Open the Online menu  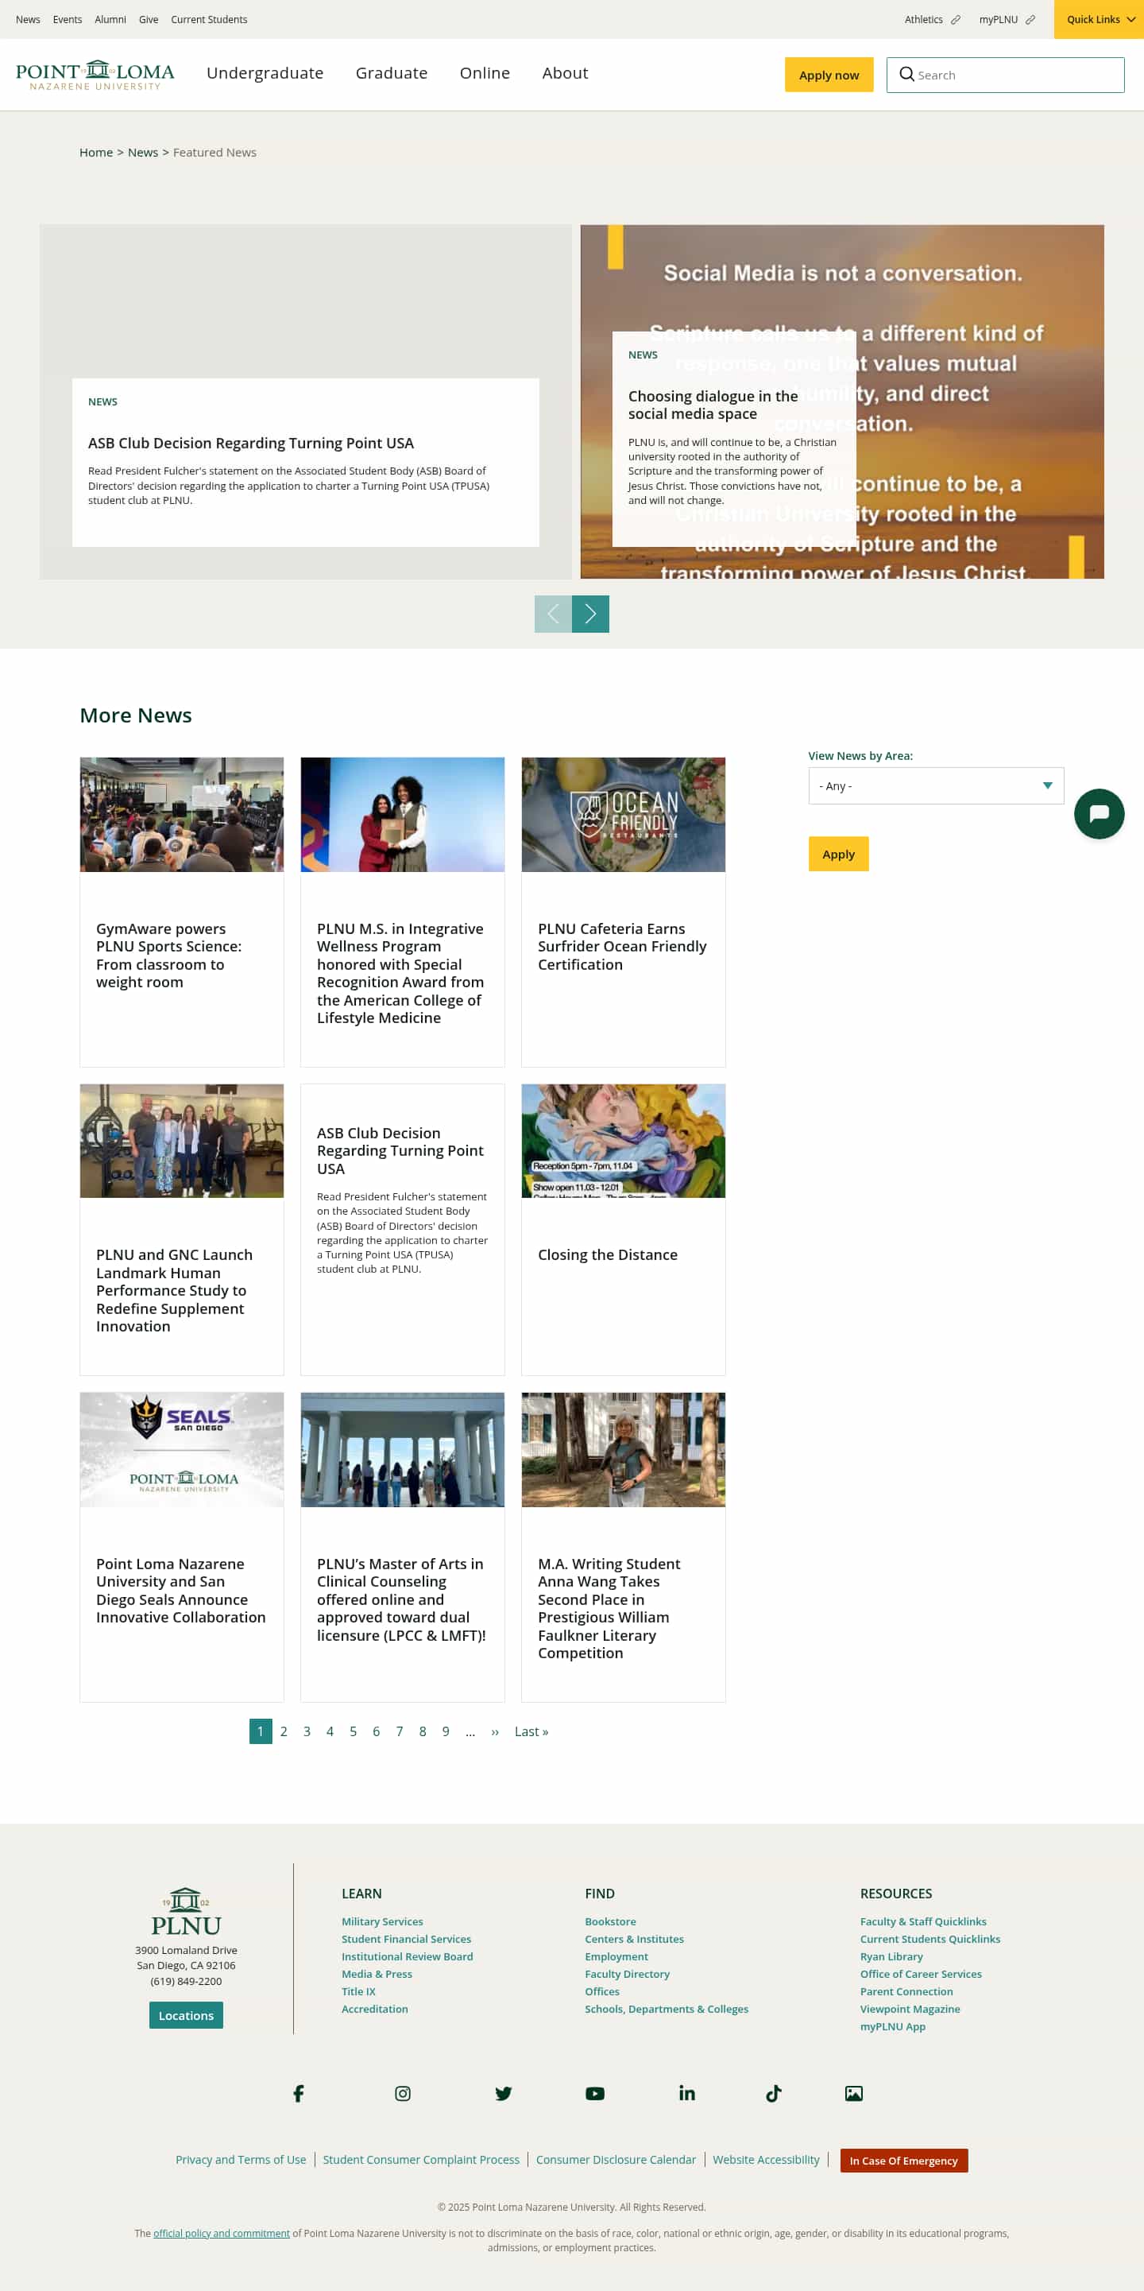pos(485,73)
